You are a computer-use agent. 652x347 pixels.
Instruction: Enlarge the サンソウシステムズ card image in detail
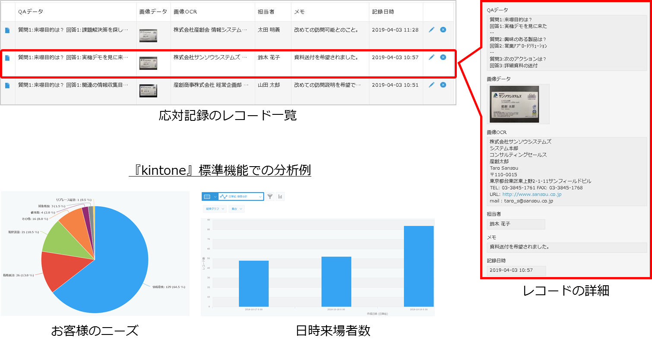514,104
